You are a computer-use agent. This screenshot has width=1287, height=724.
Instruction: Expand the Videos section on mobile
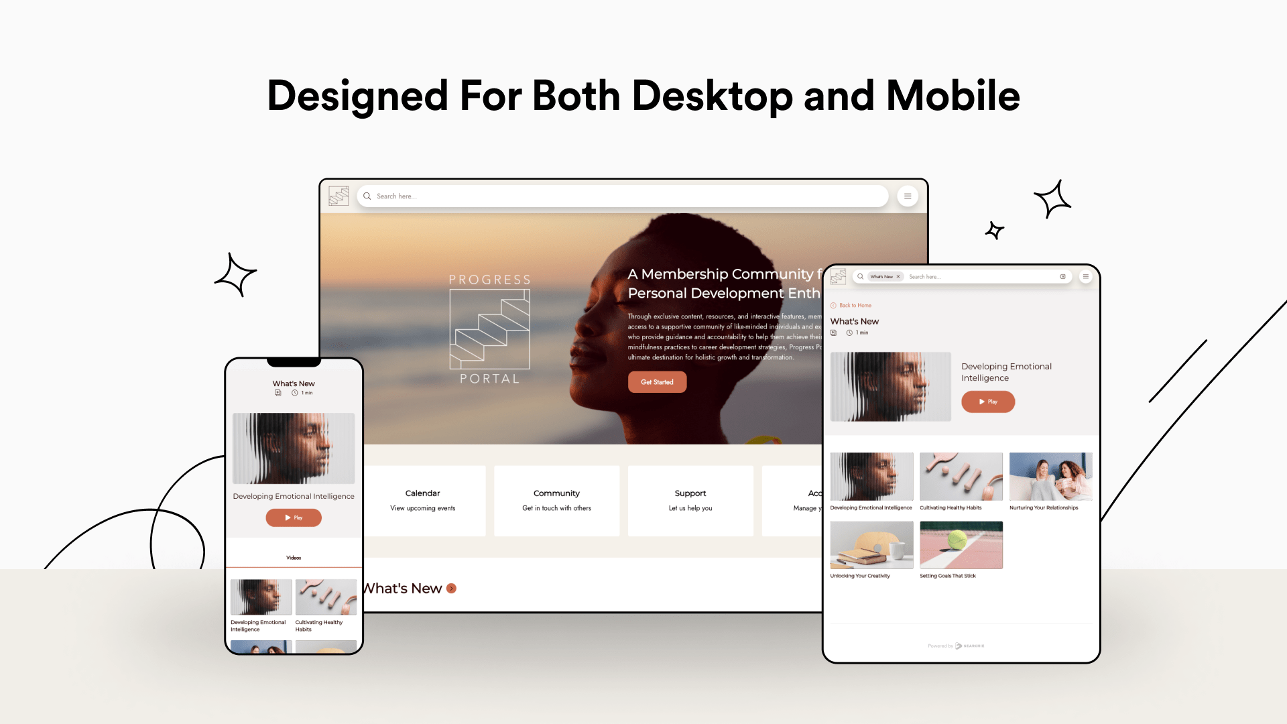click(x=292, y=558)
